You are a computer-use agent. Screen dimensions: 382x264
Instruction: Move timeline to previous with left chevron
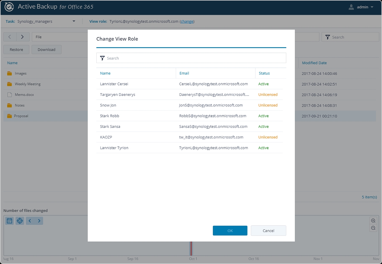pos(30,221)
